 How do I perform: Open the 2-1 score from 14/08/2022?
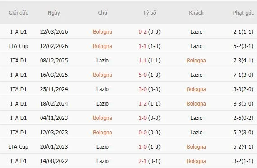pos(142,161)
